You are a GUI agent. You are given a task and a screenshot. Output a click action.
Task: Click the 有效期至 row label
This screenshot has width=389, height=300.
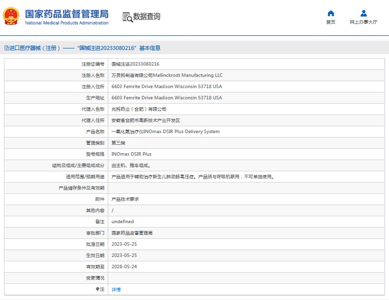click(x=95, y=267)
